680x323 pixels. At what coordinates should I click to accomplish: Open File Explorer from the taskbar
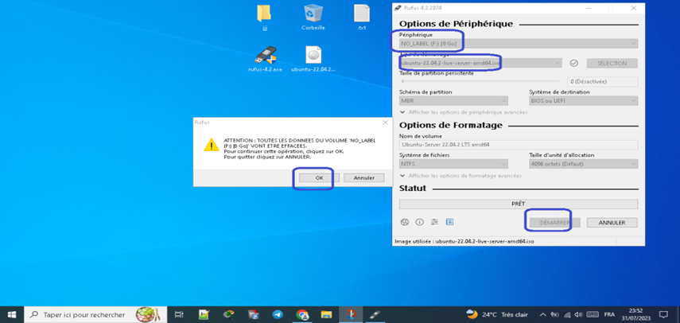pos(326,315)
